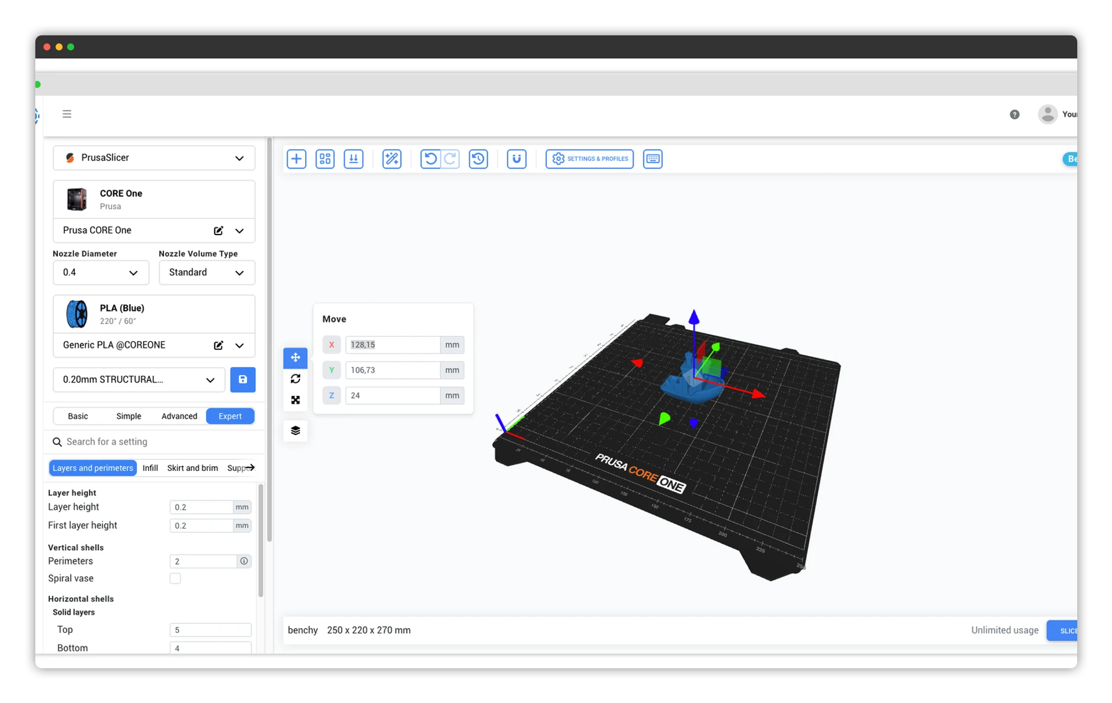Save the print profile with disk icon

pyautogui.click(x=243, y=380)
